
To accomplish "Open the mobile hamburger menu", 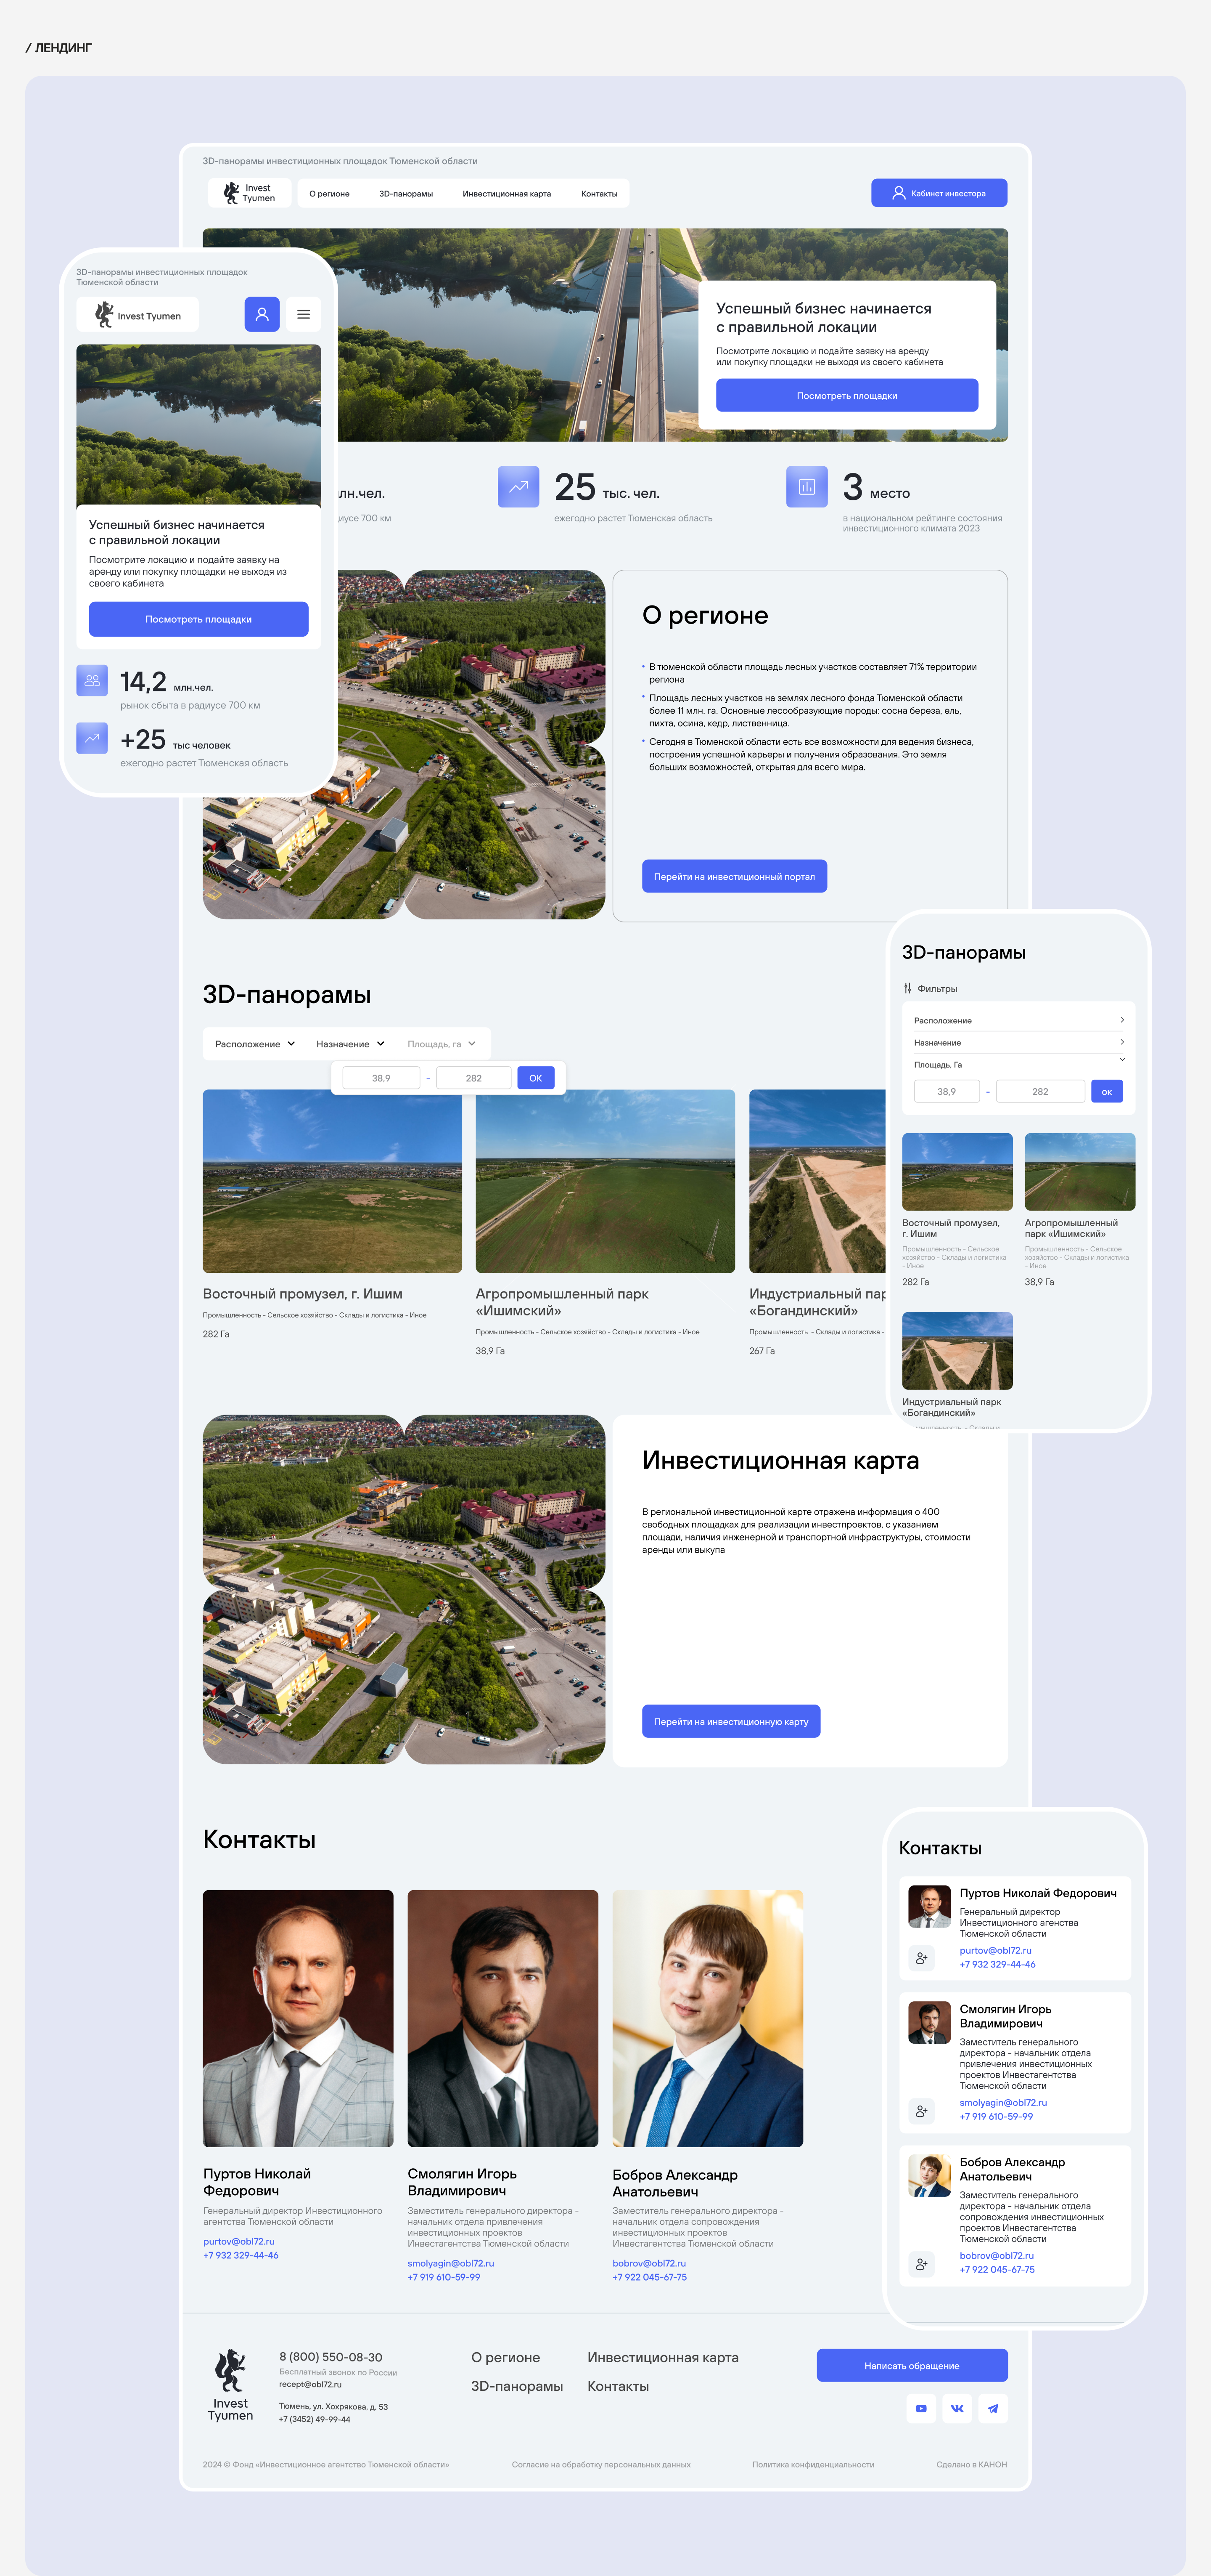I will (303, 314).
